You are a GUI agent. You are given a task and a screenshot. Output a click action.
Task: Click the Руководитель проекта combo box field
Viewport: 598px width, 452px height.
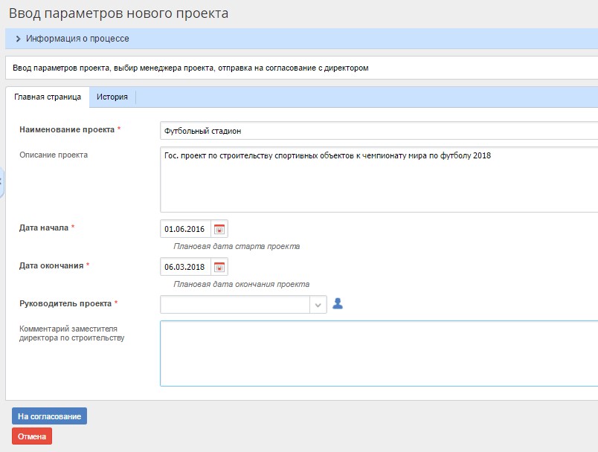234,305
